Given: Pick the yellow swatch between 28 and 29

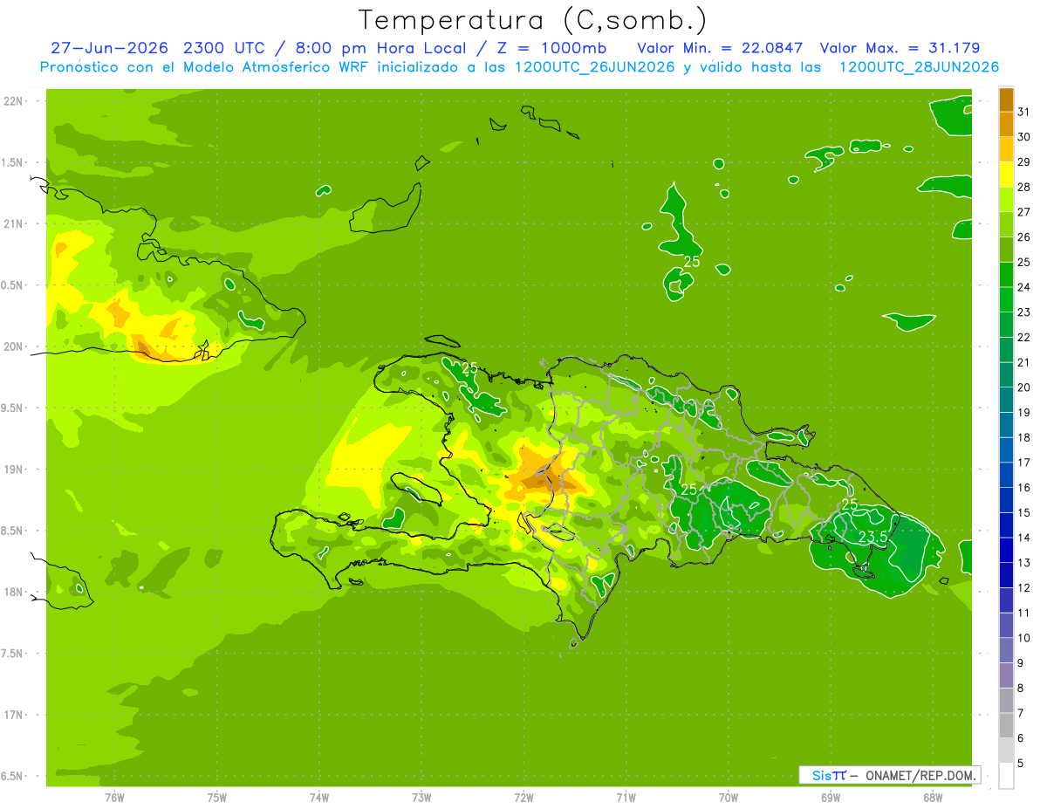Looking at the screenshot, I should [x=1006, y=175].
